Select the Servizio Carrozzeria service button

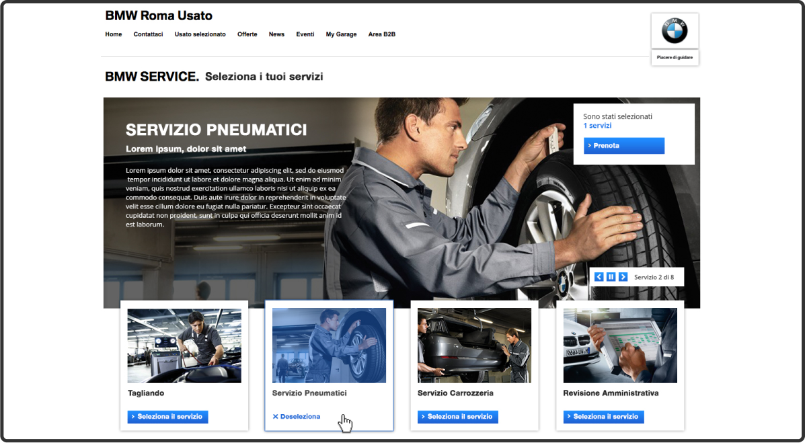(x=457, y=417)
